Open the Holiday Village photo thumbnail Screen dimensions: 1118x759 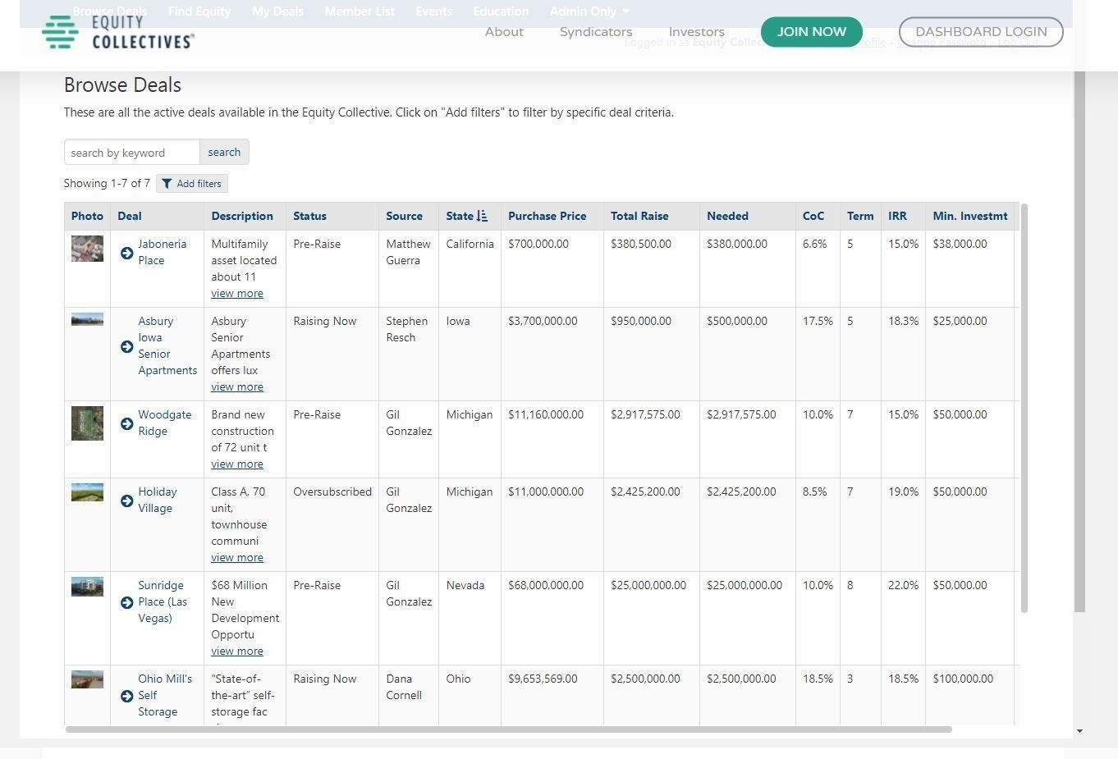click(87, 492)
